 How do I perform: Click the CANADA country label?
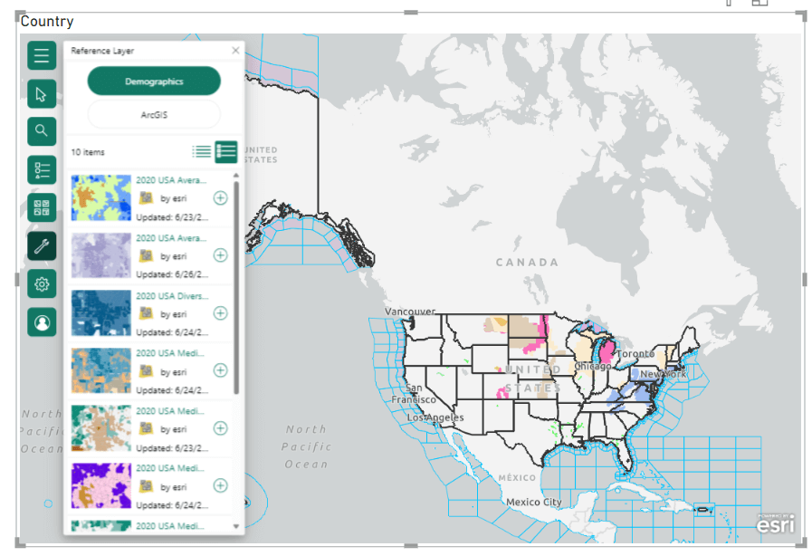[x=527, y=263]
